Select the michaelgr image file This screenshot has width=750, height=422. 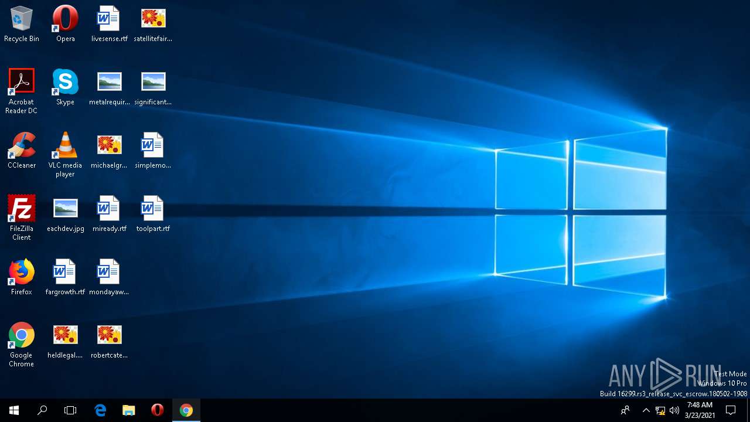click(109, 151)
